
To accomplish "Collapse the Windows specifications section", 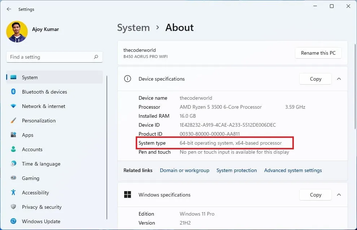I will tap(339, 195).
